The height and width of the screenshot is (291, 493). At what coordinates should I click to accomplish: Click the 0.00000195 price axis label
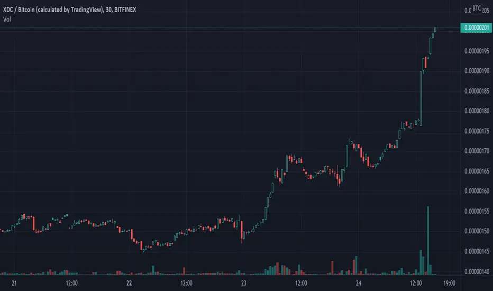click(477, 51)
